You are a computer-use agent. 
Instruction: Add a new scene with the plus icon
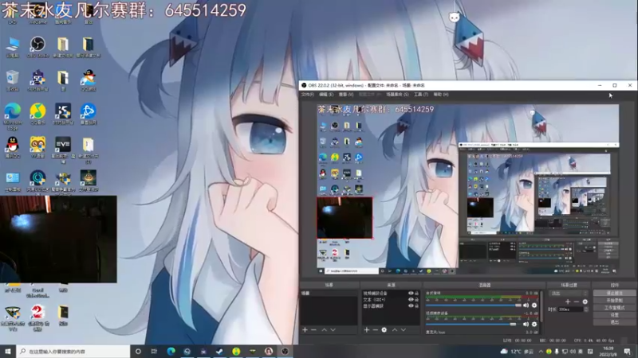click(305, 330)
